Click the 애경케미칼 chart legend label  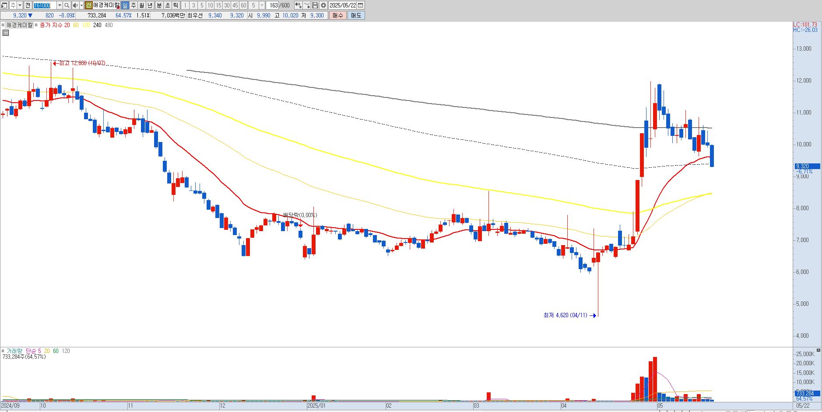tap(19, 25)
